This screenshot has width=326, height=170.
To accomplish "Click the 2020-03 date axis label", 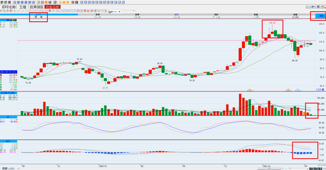I will (x=103, y=166).
